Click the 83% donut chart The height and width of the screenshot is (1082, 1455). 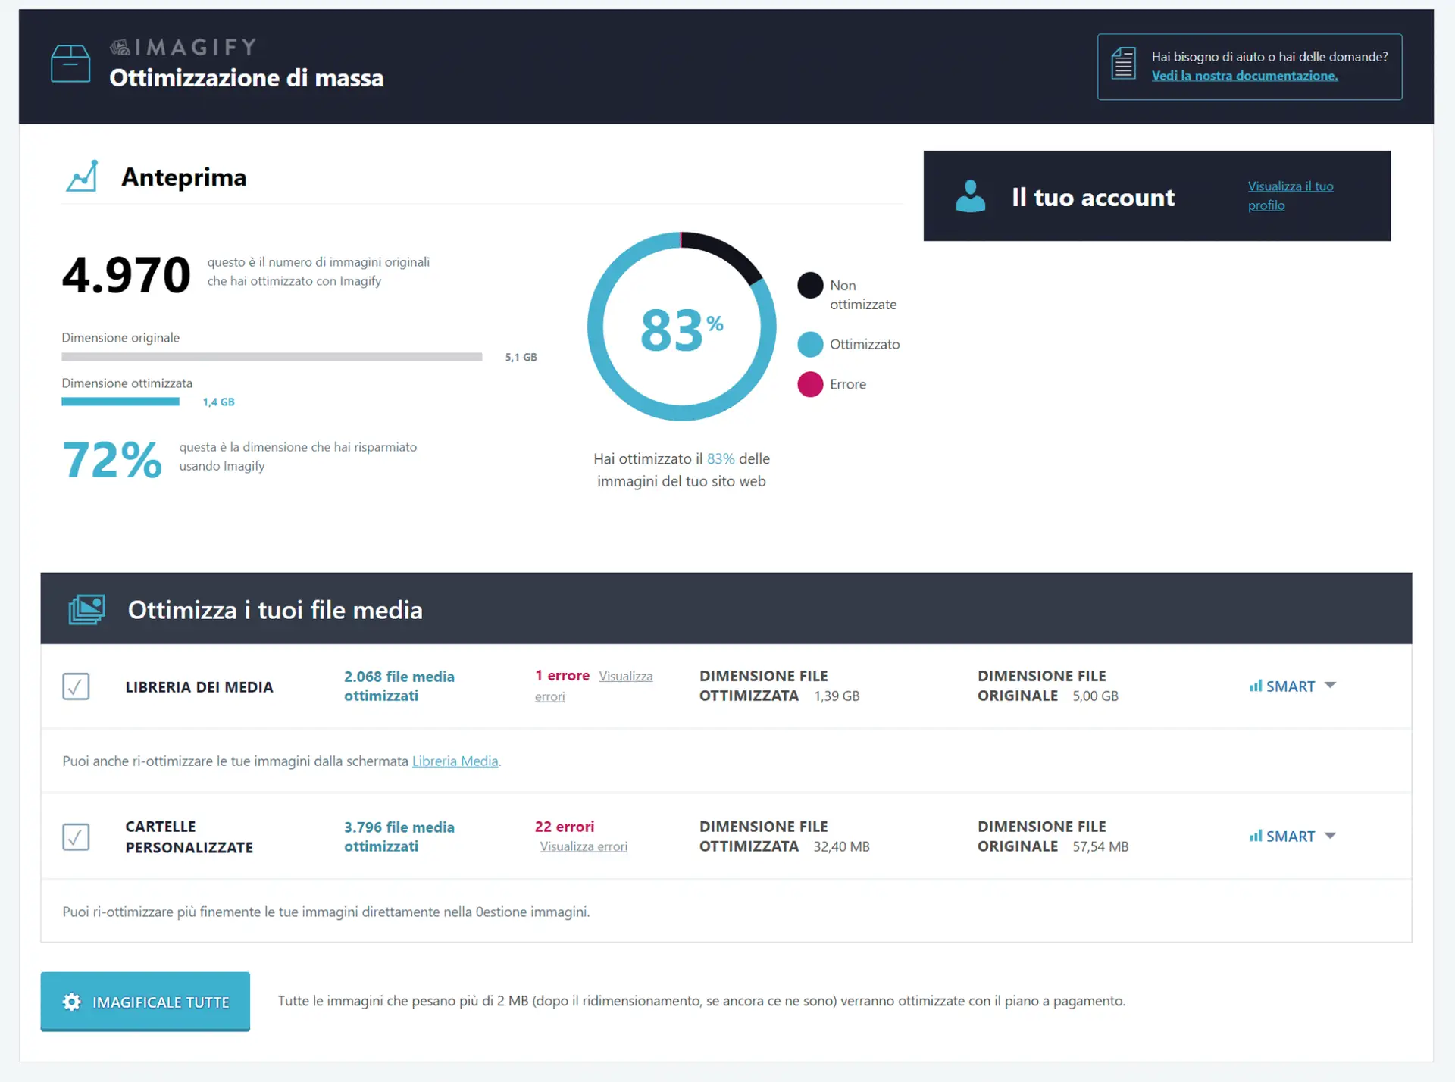(x=681, y=327)
